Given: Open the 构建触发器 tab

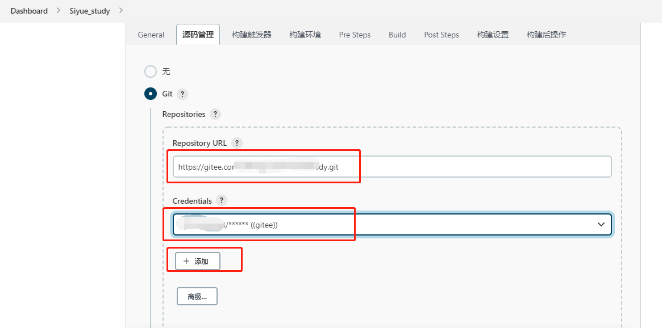Looking at the screenshot, I should click(252, 35).
